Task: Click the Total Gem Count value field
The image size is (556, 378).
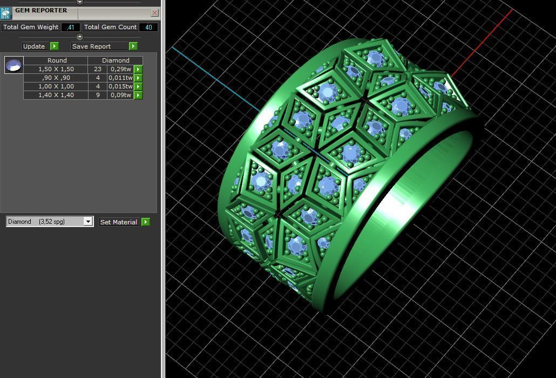Action: (x=148, y=28)
